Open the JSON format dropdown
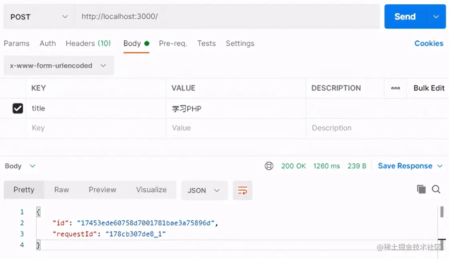The width and height of the screenshot is (449, 259). point(204,190)
